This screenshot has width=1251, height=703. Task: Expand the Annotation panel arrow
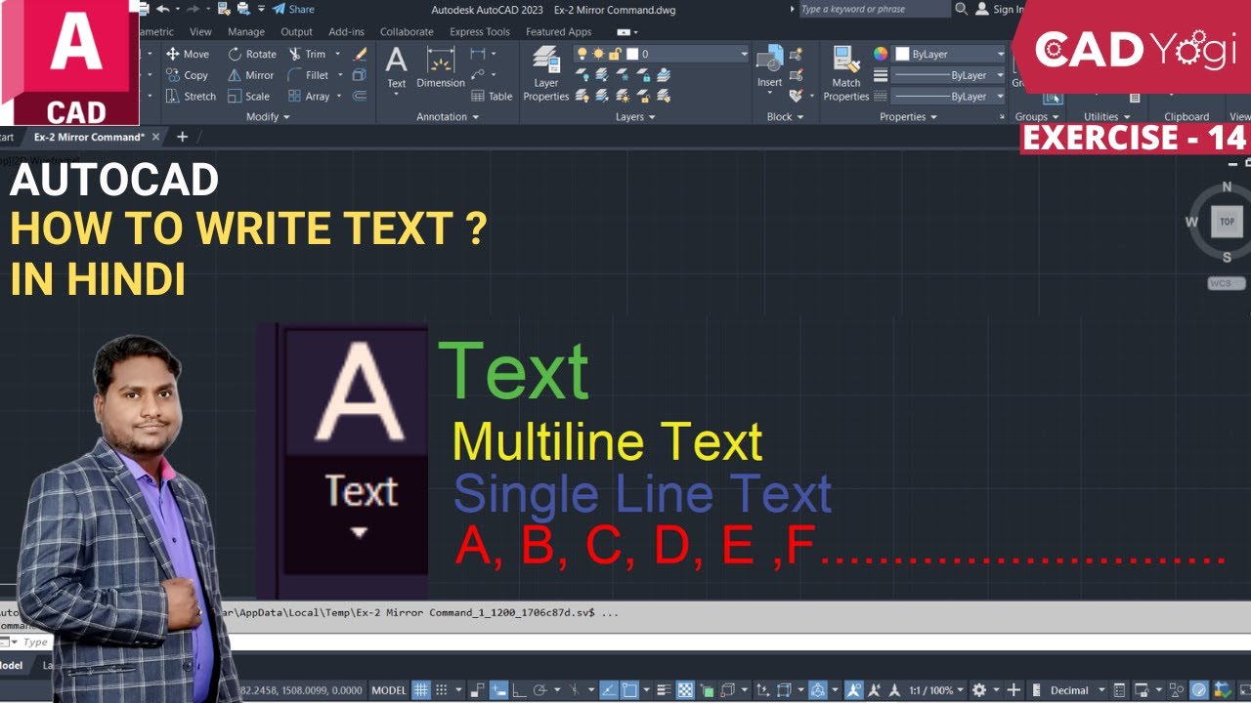click(476, 117)
